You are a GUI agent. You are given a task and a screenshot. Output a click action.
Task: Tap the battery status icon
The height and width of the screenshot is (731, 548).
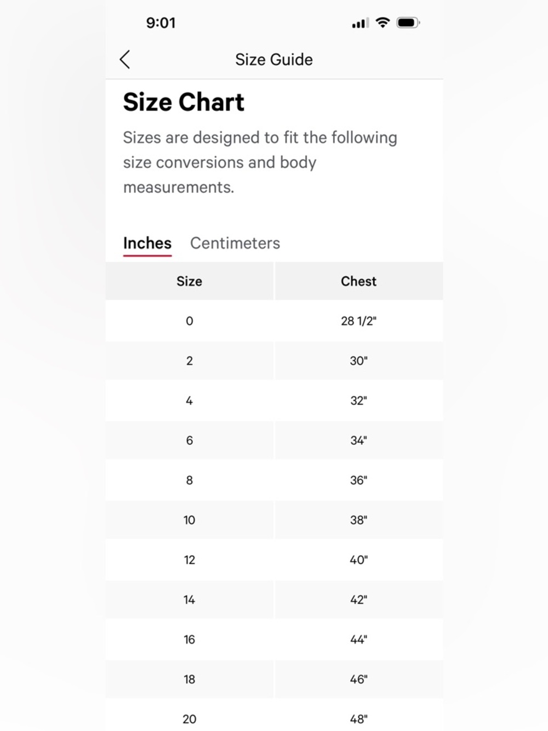click(408, 22)
